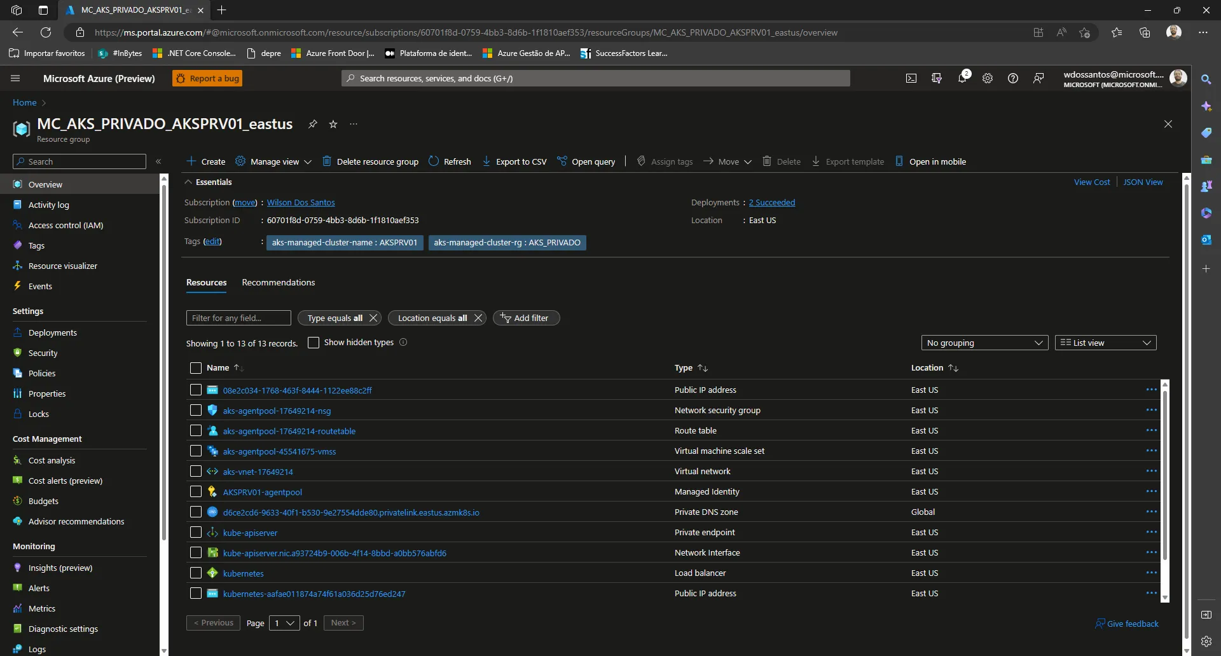Open Edge favorites star icon
Viewport: 1221px width, 656px height.
point(1117,32)
